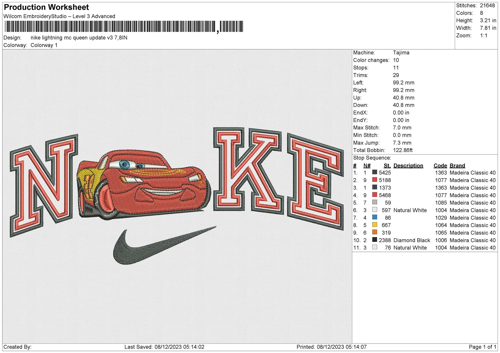This screenshot has height=353, width=500.
Task: Click the Production Worksheet title
Action: 47,7
